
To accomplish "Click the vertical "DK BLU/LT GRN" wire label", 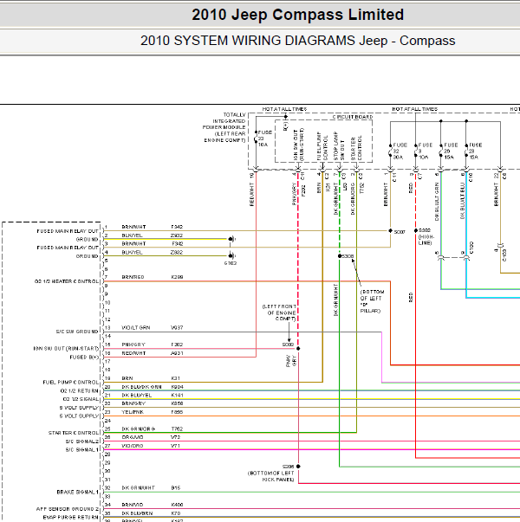I will 437,202.
